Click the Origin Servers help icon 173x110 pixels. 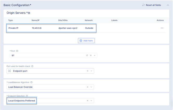pos(29,13)
